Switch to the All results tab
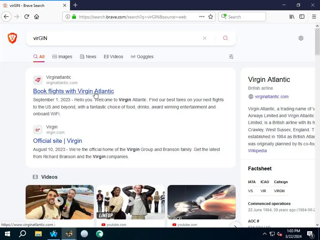The image size is (320, 240). [x=39, y=57]
